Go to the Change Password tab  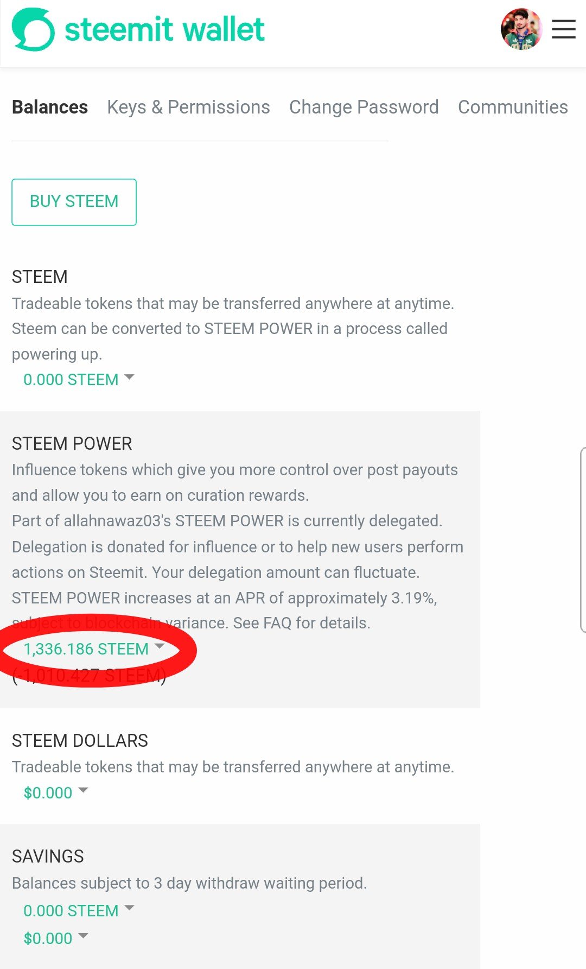pyautogui.click(x=364, y=107)
